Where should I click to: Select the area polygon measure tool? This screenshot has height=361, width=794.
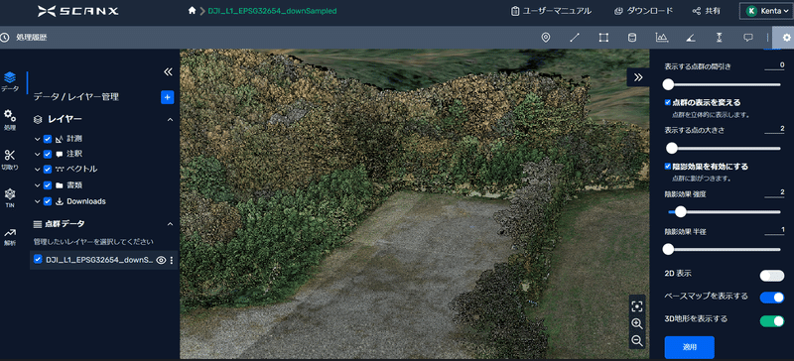(603, 38)
